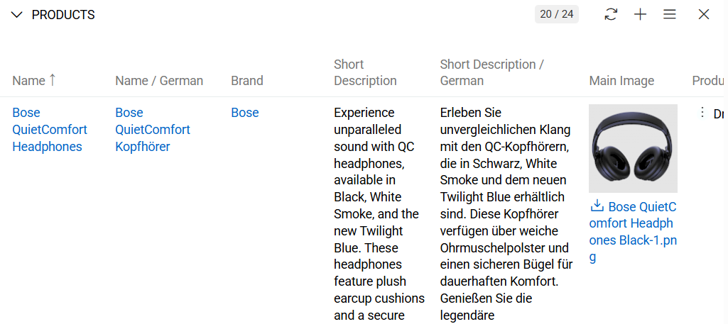
Task: Open the Bose brand link
Action: tap(245, 113)
